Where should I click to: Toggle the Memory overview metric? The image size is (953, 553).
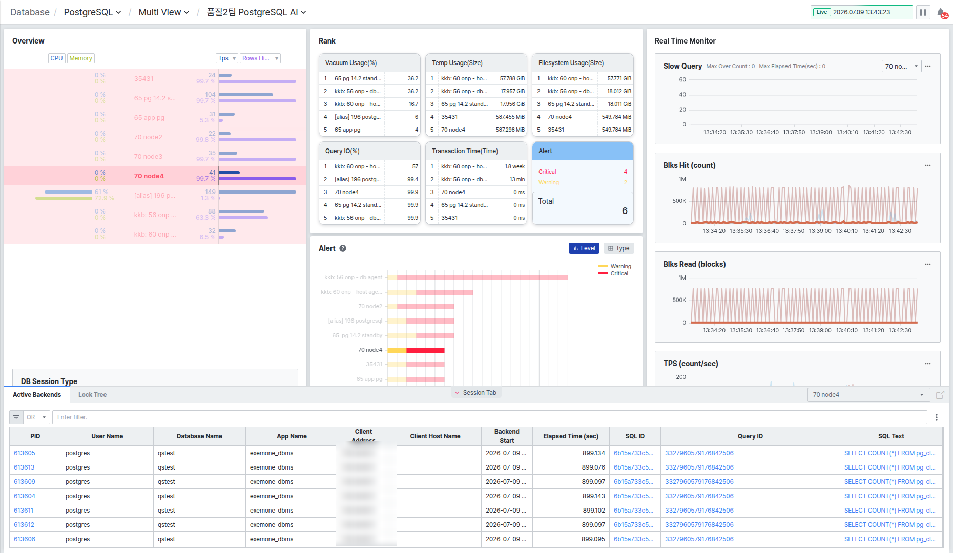click(x=81, y=58)
